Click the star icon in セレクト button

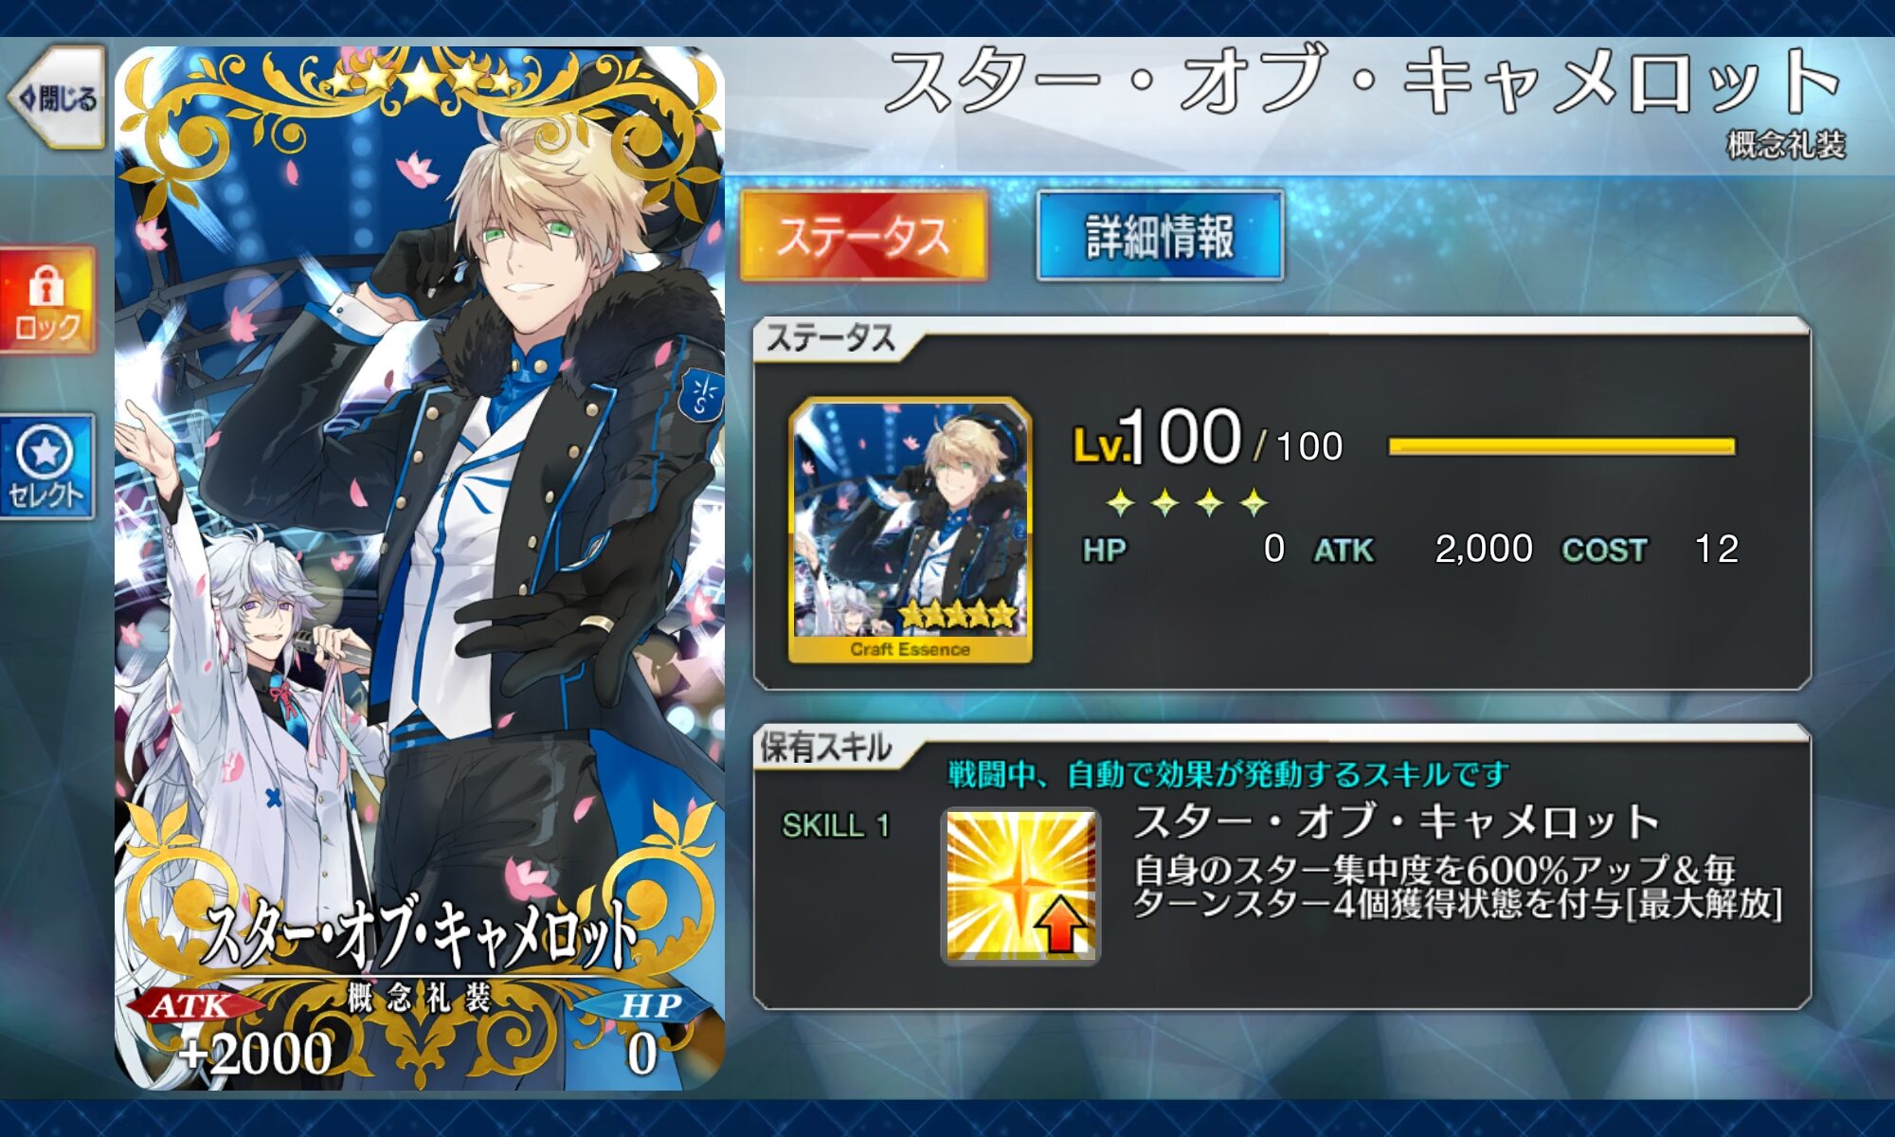[45, 452]
